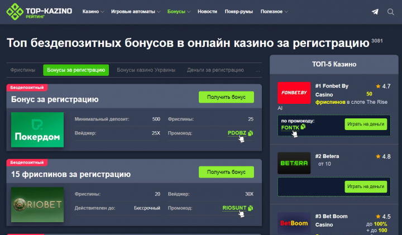Click the Fonbet.by casino logo

tap(294, 93)
